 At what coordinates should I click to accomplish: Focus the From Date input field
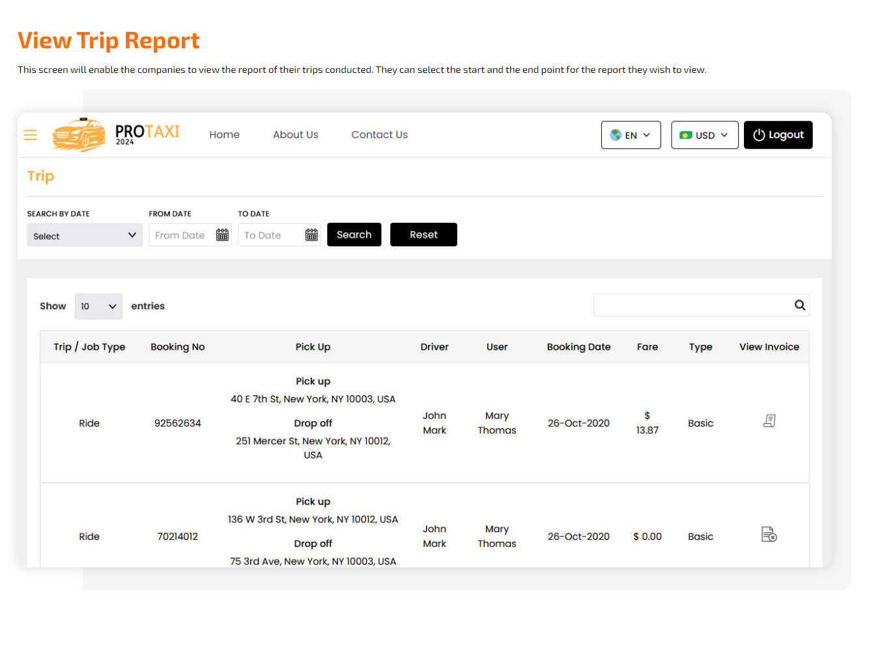[x=190, y=235]
